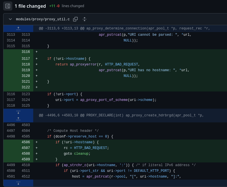The width and height of the screenshot is (227, 187).
Task: Copy the proxy_util.c file path
Action: click(x=75, y=19)
